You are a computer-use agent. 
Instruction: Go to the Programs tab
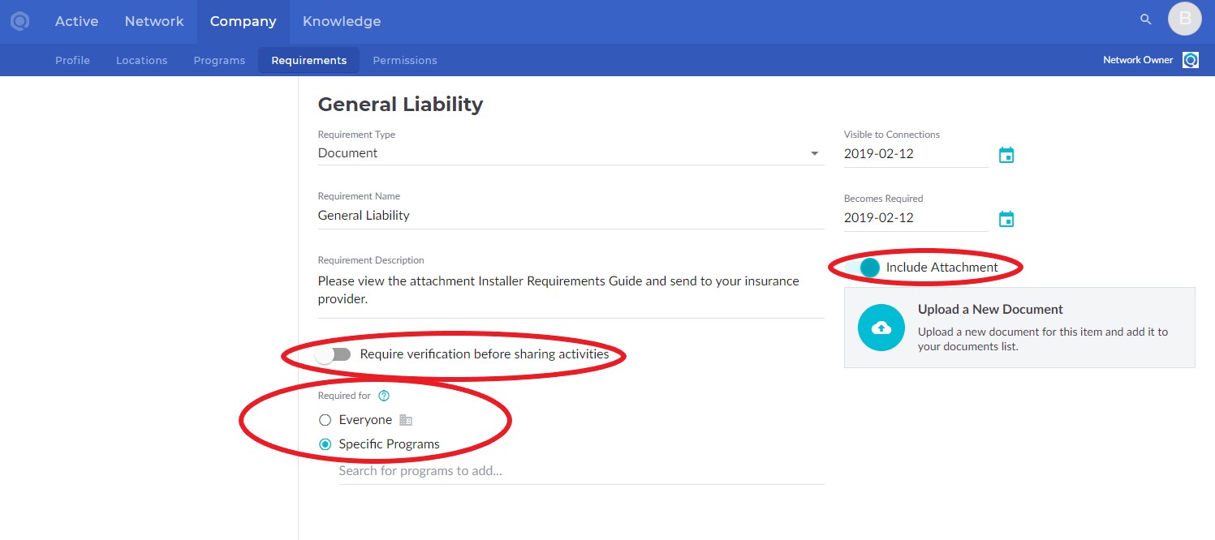pos(219,61)
